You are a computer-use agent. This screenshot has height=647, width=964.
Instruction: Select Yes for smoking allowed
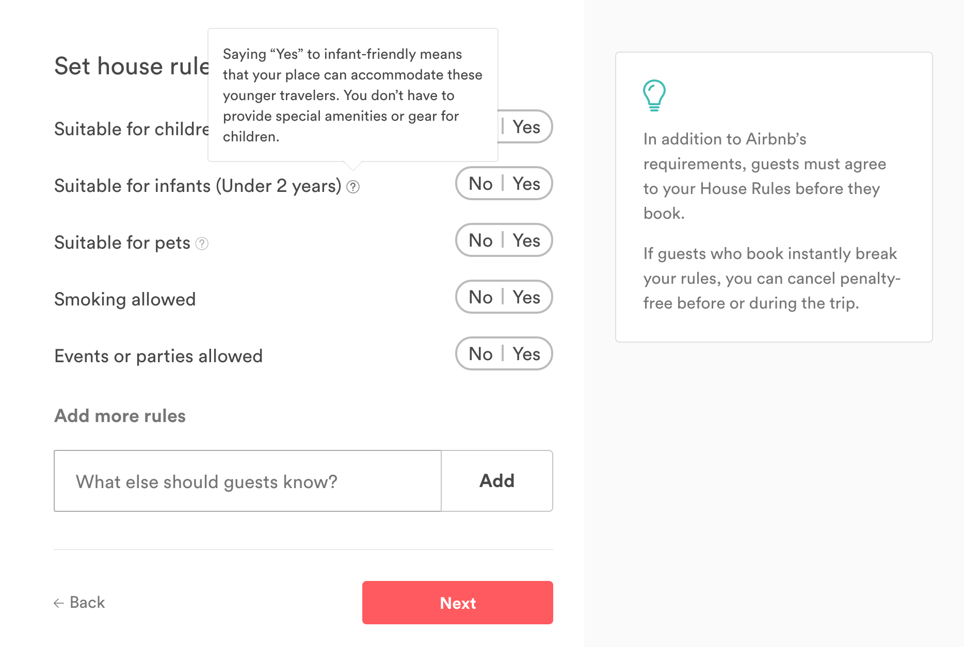pyautogui.click(x=525, y=297)
